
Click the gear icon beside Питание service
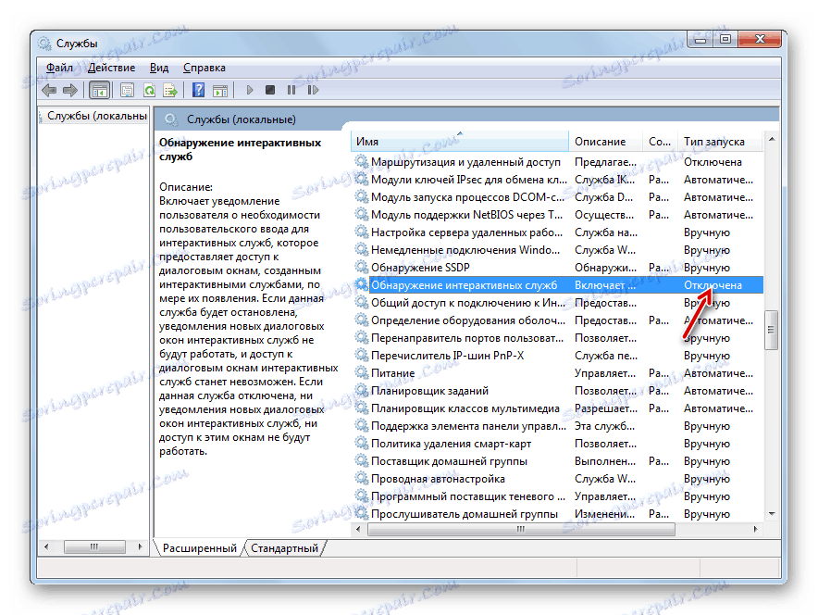point(362,372)
